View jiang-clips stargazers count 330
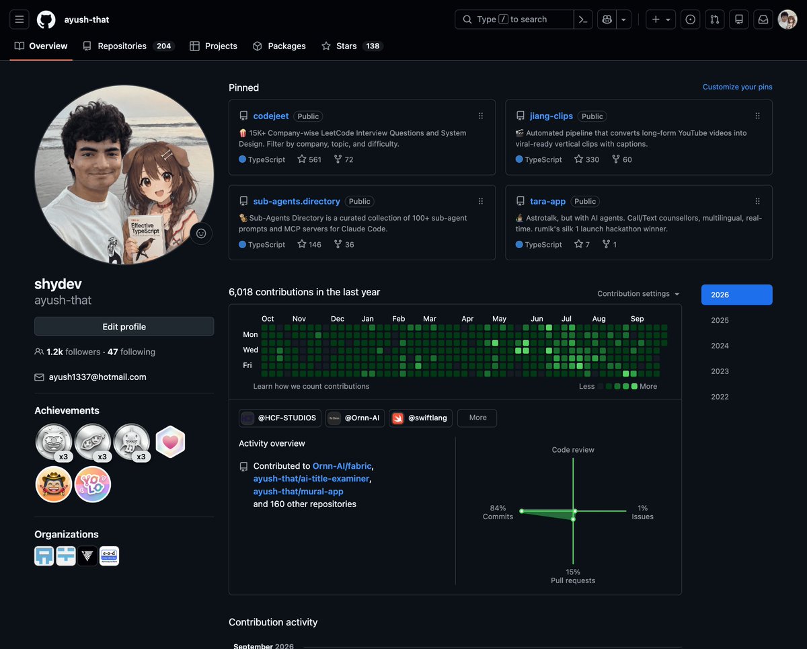This screenshot has height=649, width=807. 586,159
